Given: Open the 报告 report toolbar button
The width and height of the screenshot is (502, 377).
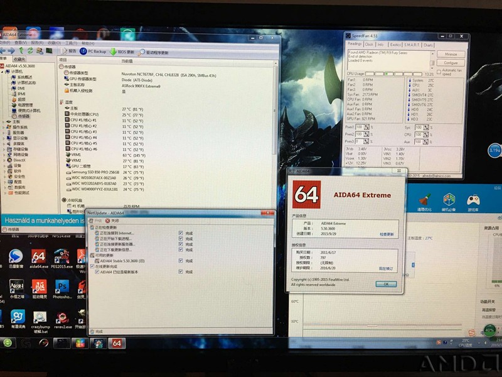Looking at the screenshot, I should (x=68, y=51).
